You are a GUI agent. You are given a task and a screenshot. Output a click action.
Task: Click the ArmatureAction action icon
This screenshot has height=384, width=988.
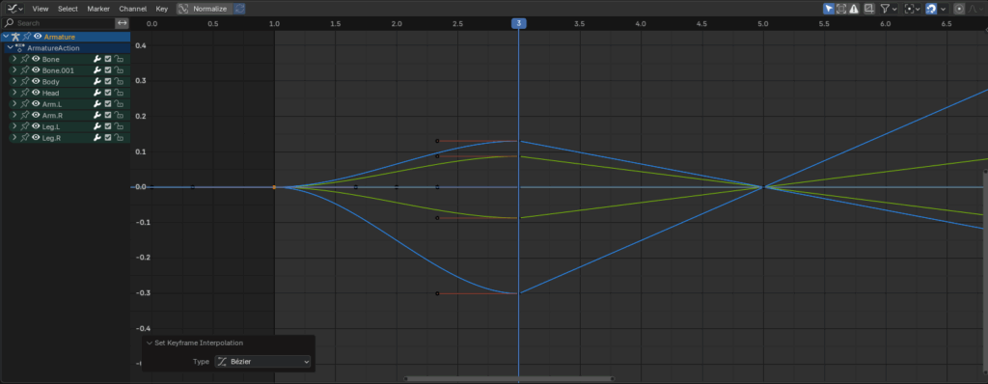20,48
